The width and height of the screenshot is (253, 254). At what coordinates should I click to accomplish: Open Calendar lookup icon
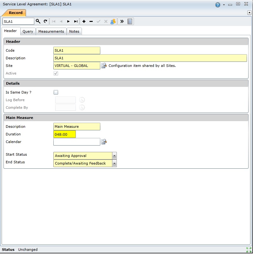[104, 142]
